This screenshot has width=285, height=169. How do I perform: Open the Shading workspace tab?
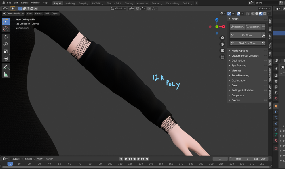[129, 3]
